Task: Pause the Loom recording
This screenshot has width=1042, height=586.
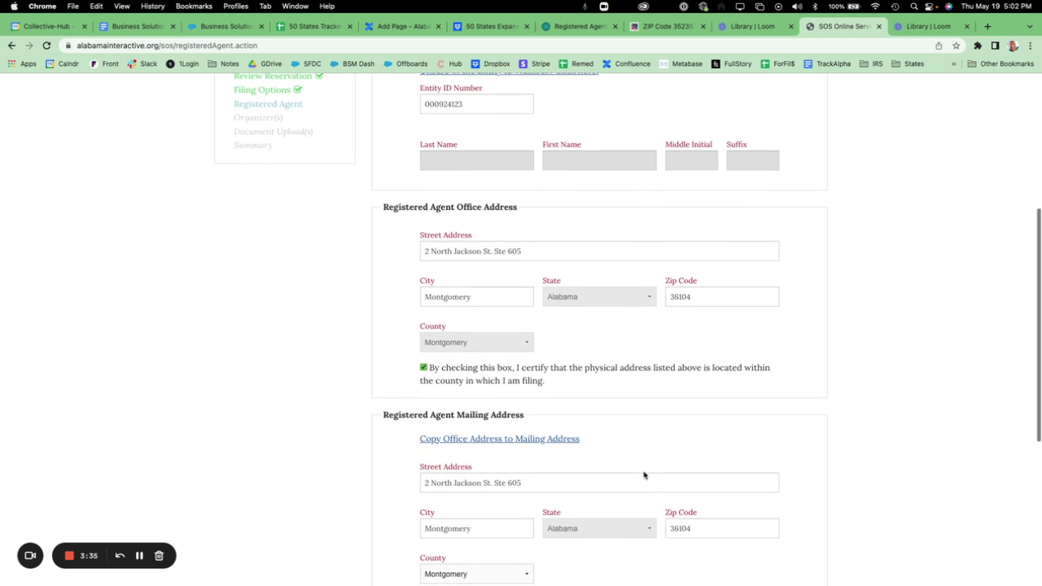Action: [x=139, y=556]
